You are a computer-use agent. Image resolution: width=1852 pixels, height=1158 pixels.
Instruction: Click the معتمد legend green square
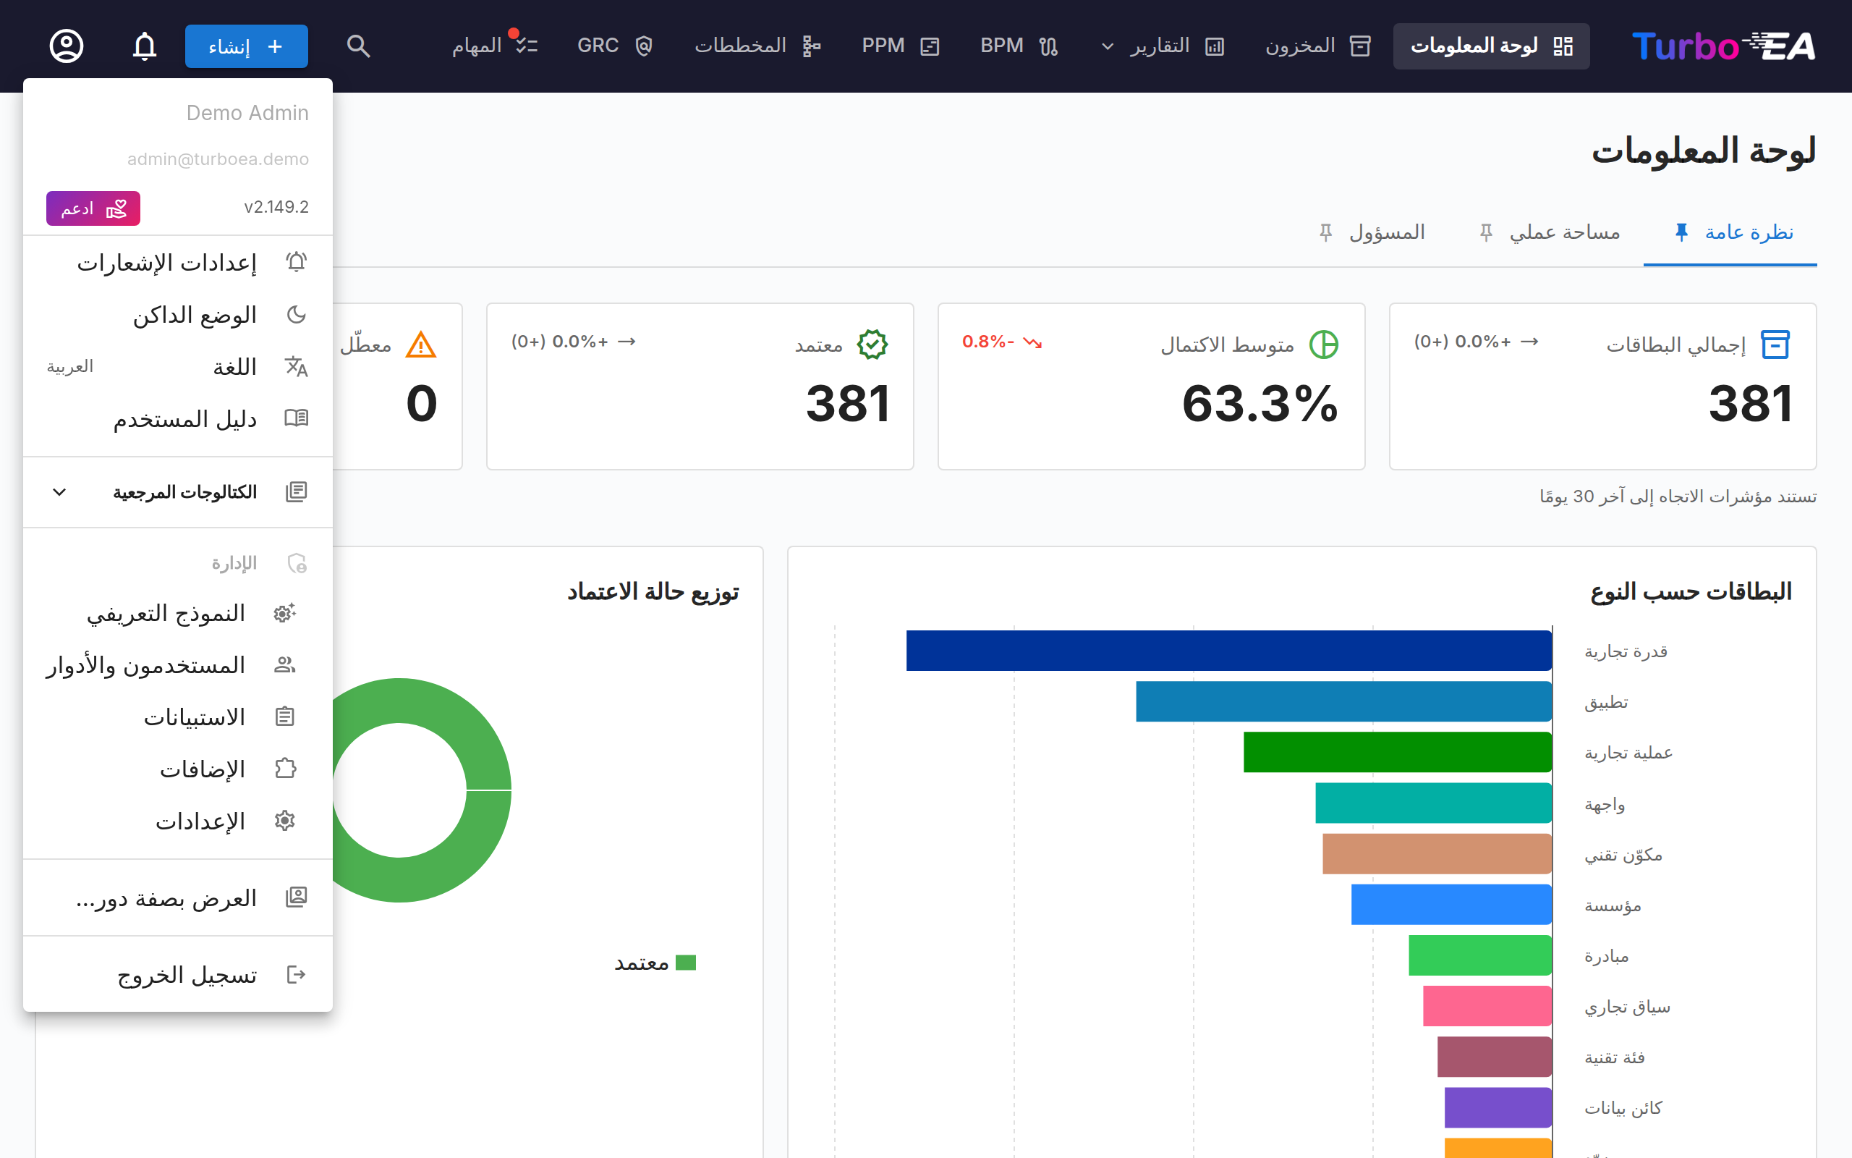pyautogui.click(x=686, y=963)
